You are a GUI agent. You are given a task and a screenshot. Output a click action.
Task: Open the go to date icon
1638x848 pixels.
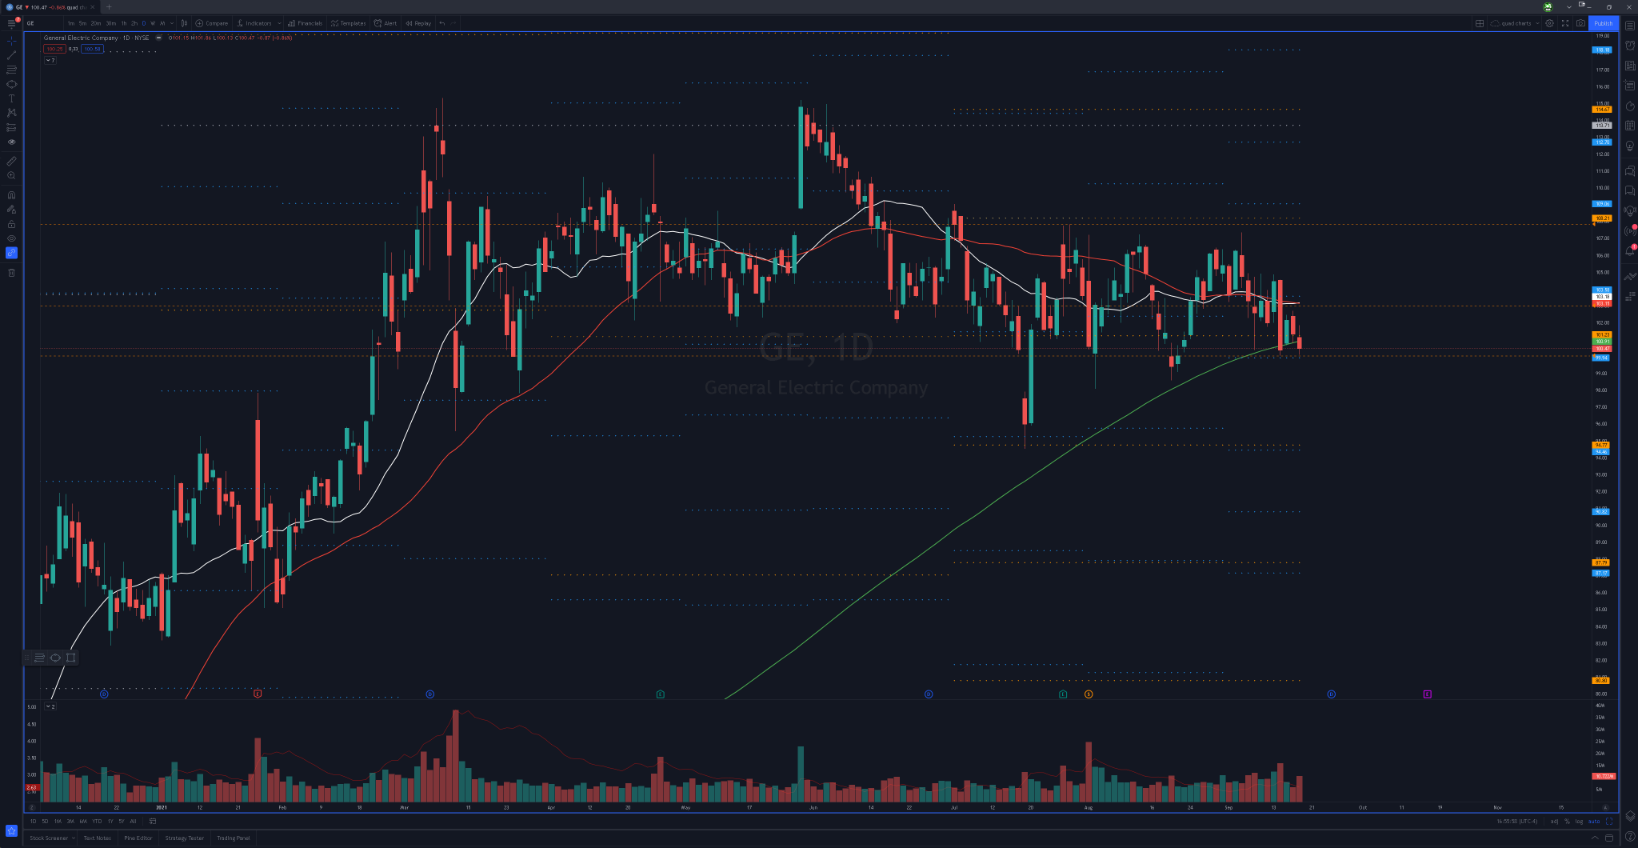pyautogui.click(x=153, y=821)
